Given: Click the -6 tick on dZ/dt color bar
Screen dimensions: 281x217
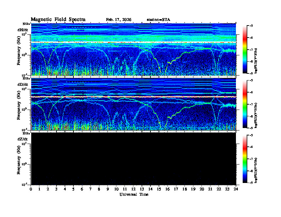Looking at the screenshot, I should click(251, 147).
